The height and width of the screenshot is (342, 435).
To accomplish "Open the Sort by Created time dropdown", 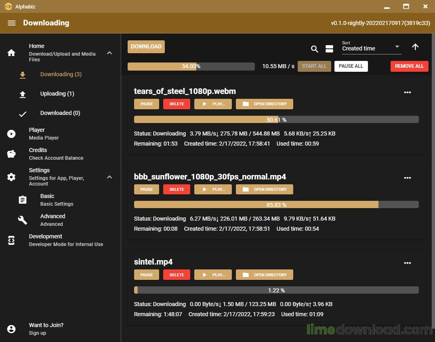I will (x=371, y=48).
